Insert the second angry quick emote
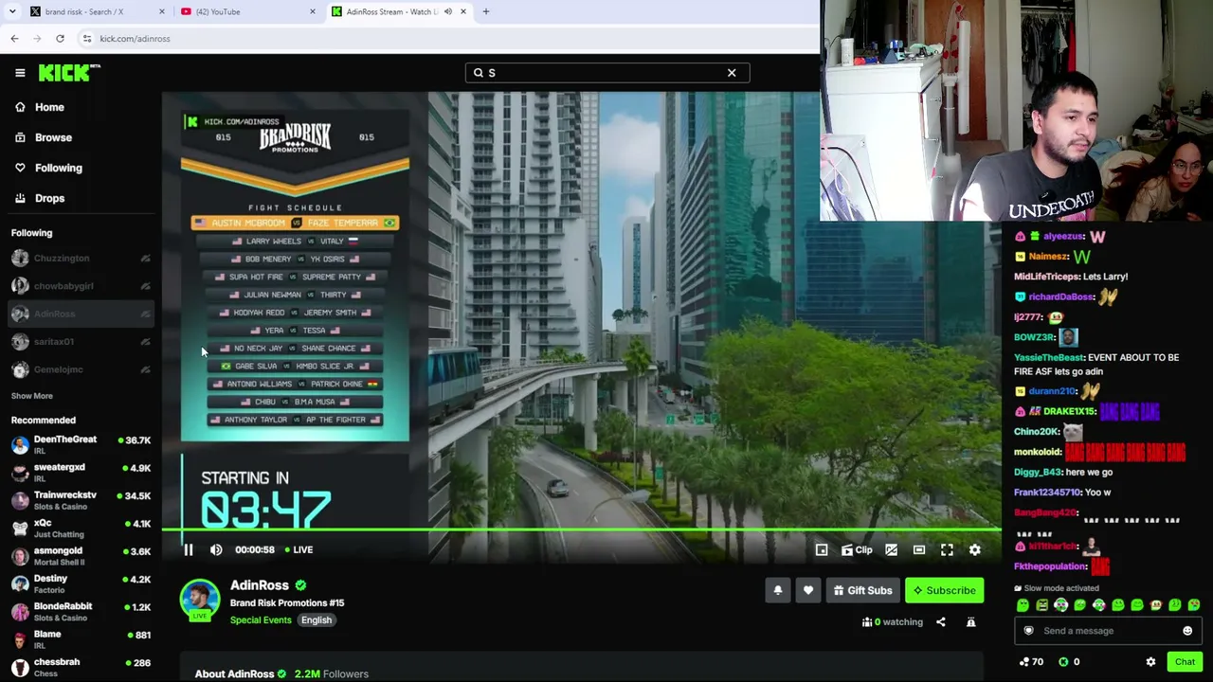This screenshot has height=682, width=1213. click(1041, 605)
